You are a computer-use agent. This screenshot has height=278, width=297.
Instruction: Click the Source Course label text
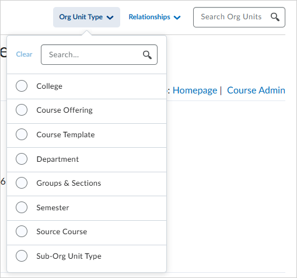[x=62, y=231]
